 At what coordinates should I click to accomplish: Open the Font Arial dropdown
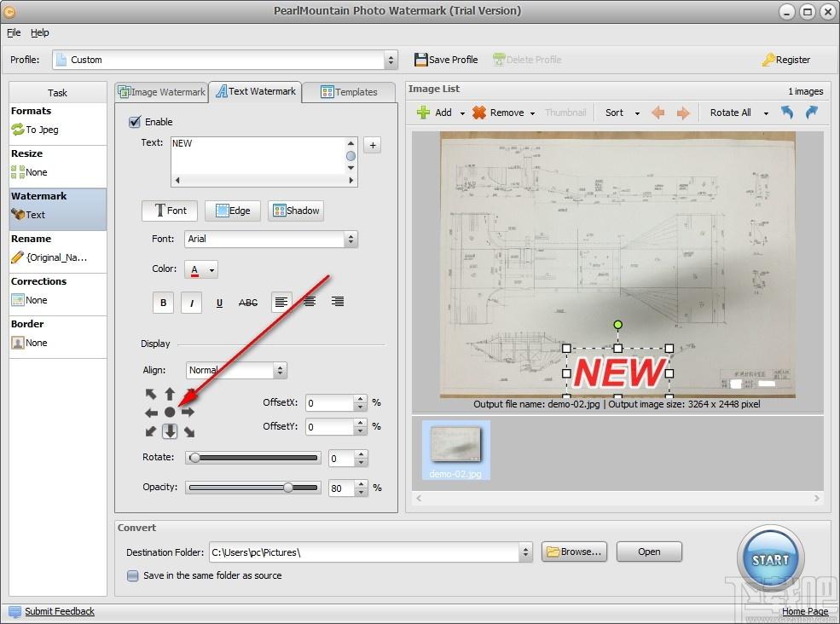pos(271,239)
